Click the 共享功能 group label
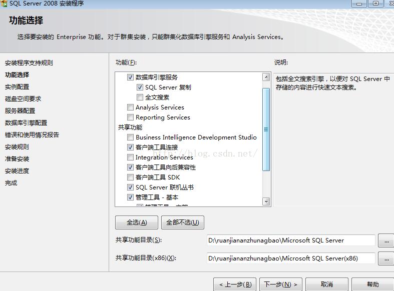The image size is (394, 291). click(x=130, y=127)
